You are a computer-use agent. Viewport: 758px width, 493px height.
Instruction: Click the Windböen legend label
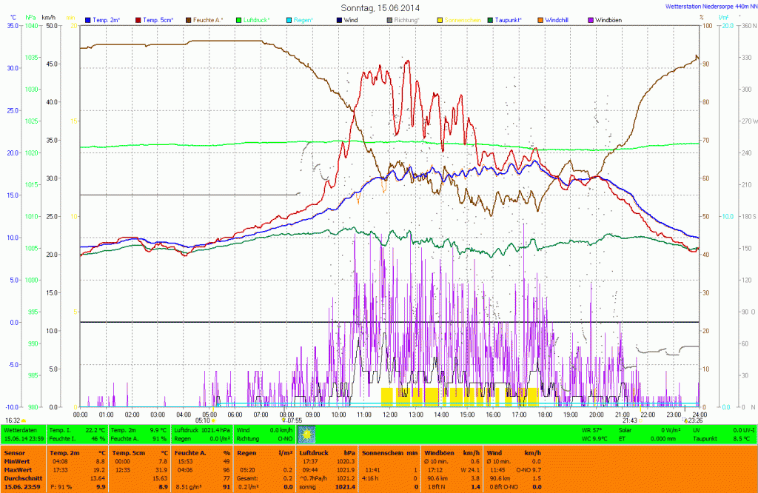609,20
